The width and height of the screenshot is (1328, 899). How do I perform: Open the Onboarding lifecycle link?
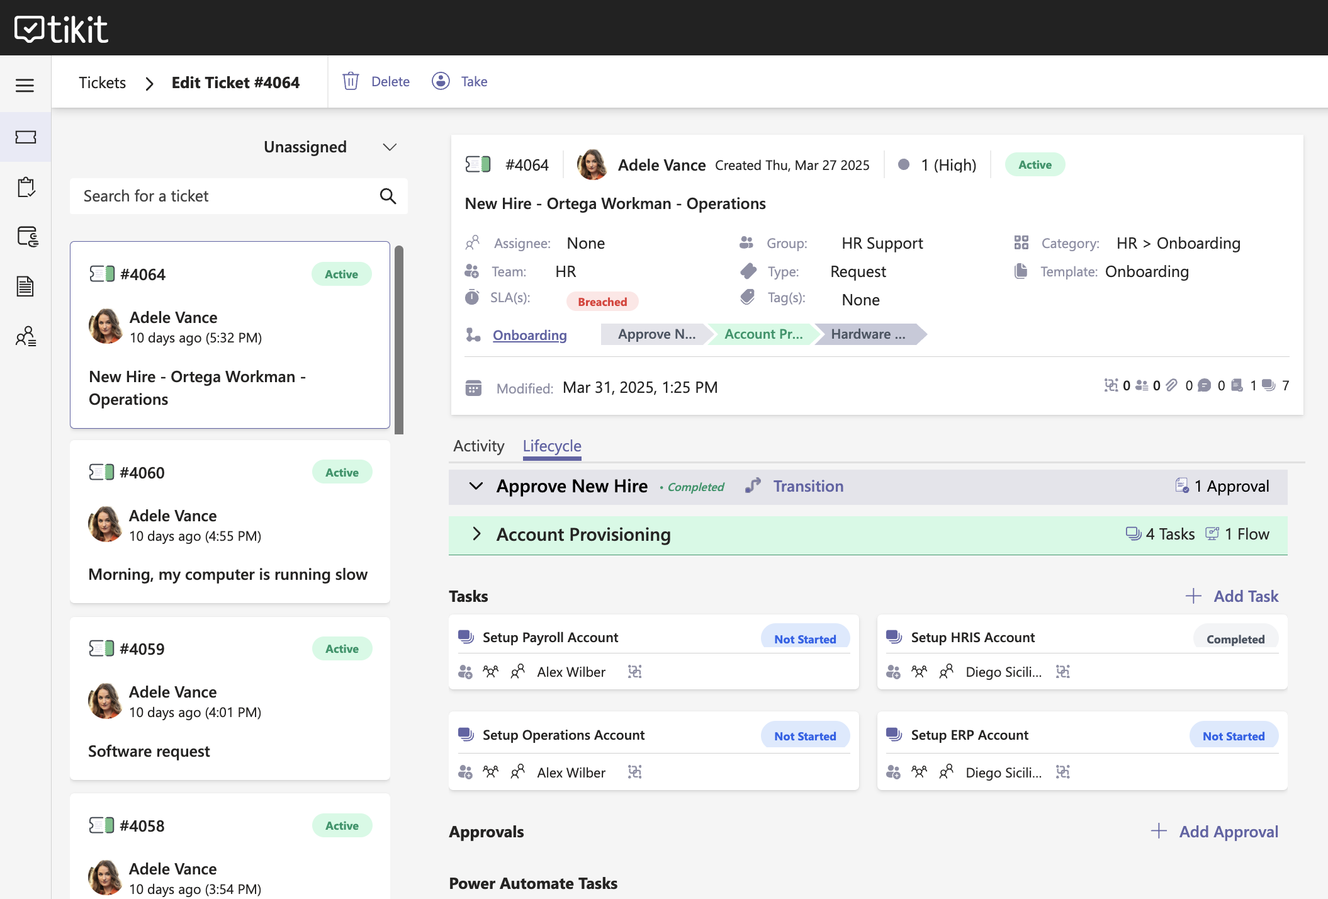click(x=529, y=335)
